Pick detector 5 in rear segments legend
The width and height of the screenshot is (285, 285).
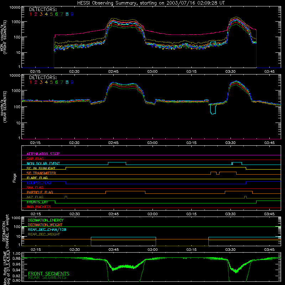pyautogui.click(x=51, y=82)
